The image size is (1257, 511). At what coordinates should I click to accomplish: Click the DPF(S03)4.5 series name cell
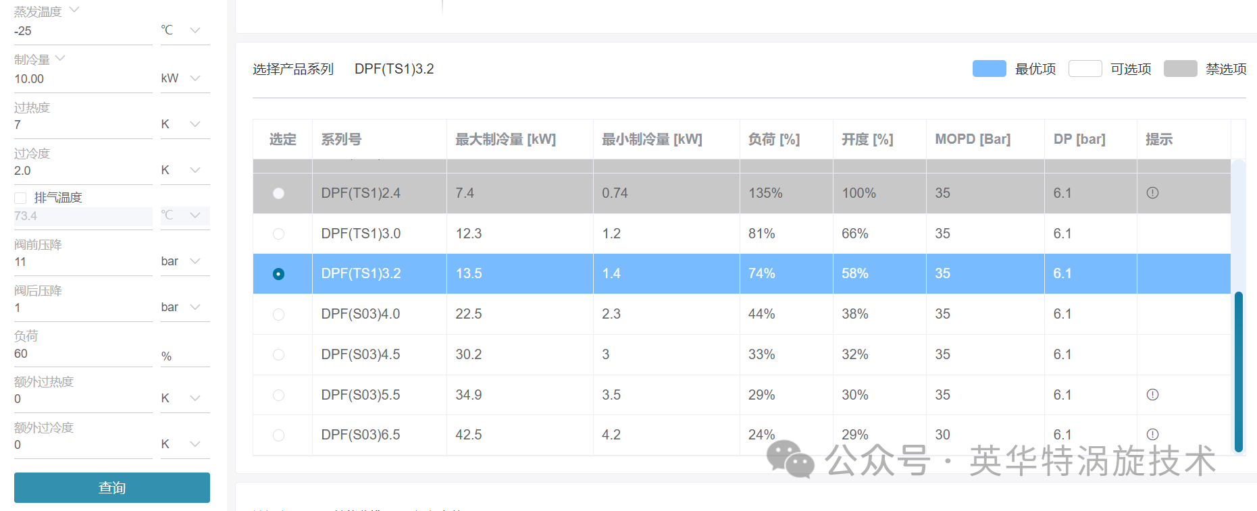(380, 354)
